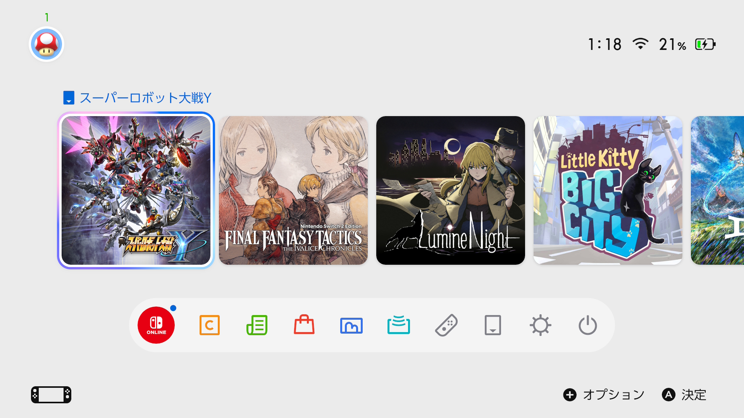The image size is (744, 418).
Task: Open the blue Album icon
Action: pyautogui.click(x=351, y=325)
